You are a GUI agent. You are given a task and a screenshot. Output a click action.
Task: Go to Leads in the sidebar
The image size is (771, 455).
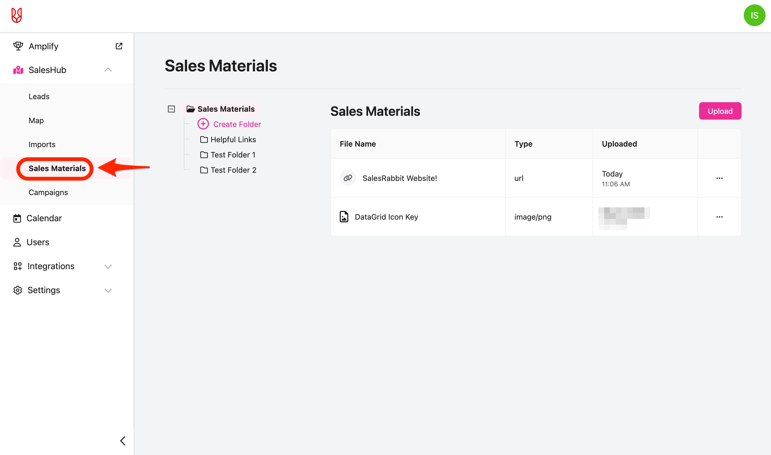pyautogui.click(x=39, y=96)
